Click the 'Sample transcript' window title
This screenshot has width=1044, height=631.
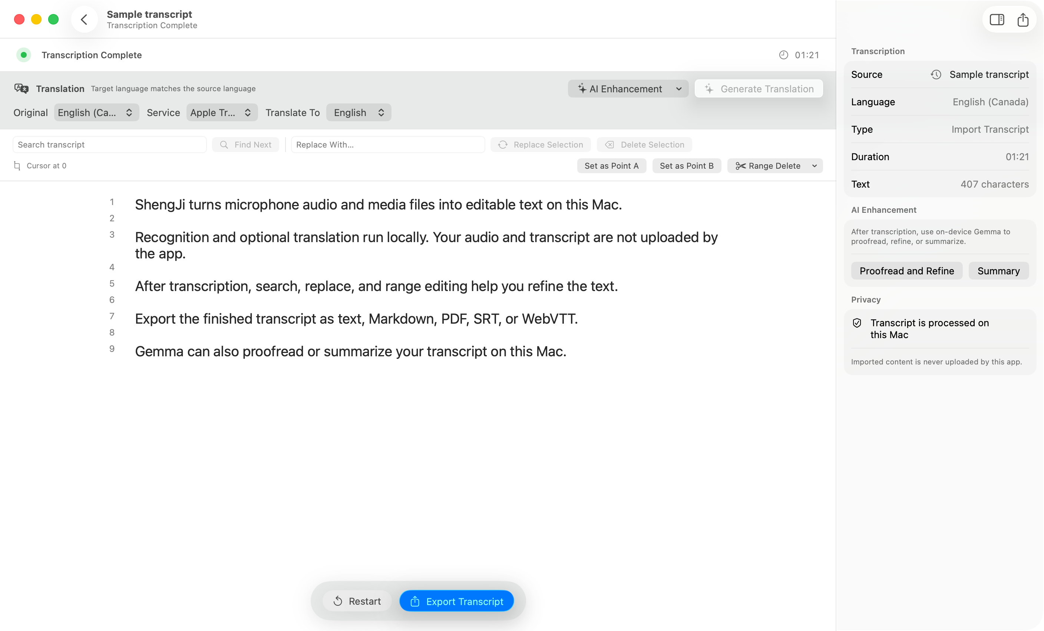(149, 14)
